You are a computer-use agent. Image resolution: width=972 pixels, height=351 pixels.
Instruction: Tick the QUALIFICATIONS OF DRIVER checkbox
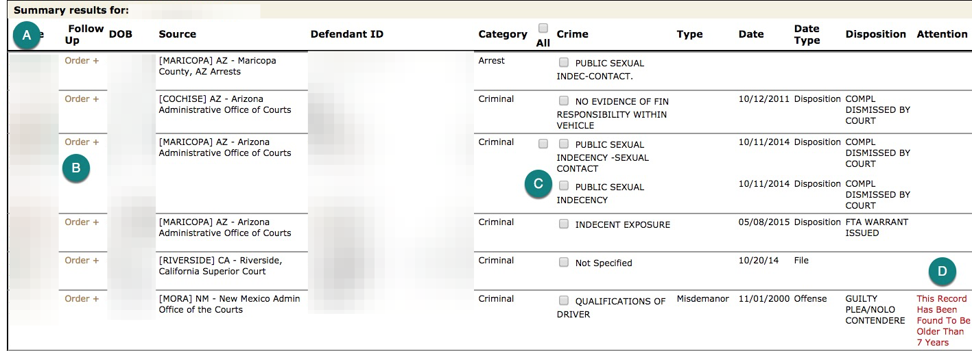pyautogui.click(x=563, y=300)
